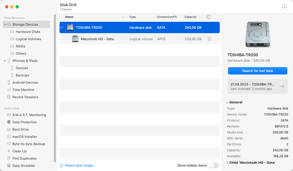
Task: Click the Revision value SBFA12.6
Action: pyautogui.click(x=281, y=126)
